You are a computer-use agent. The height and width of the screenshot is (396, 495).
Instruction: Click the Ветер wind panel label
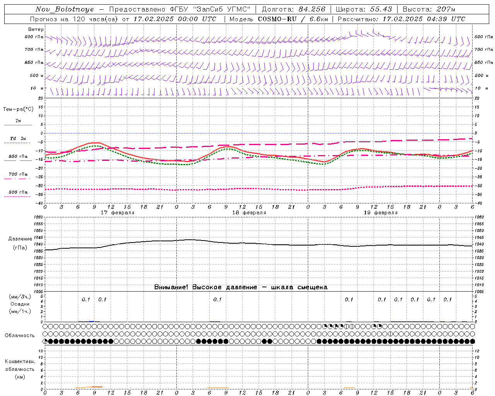point(36,29)
